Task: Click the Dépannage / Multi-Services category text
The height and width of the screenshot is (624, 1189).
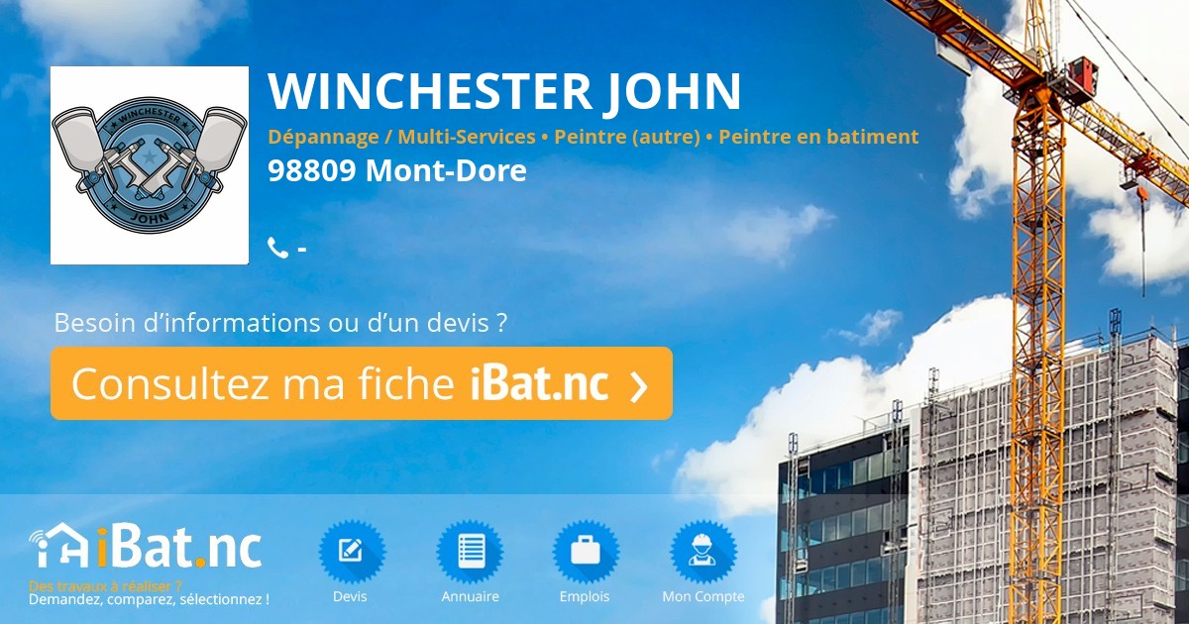Action: point(401,137)
